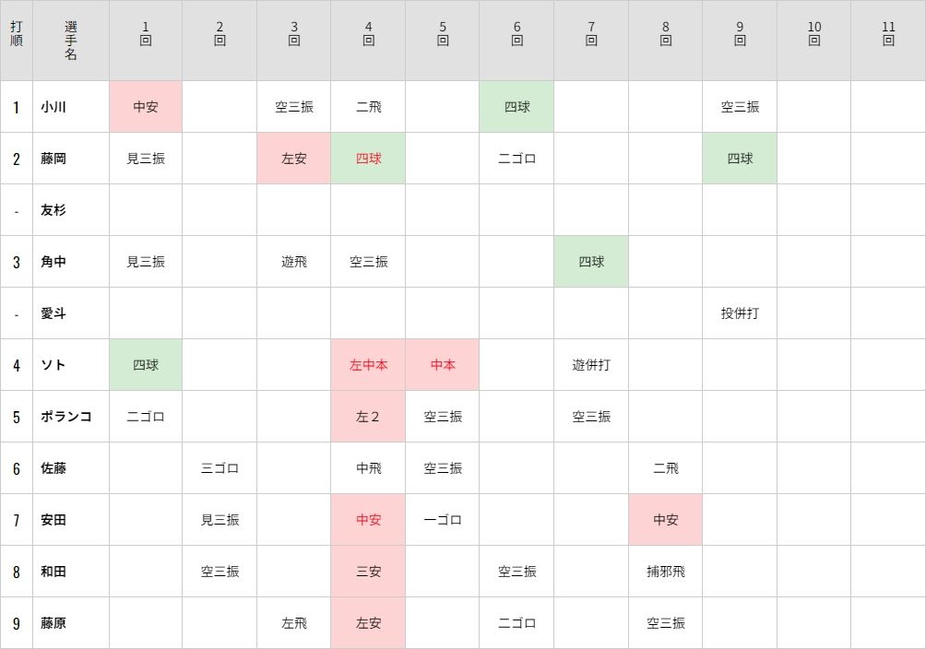Click 和田's 捕邪飛 cell in 8th inning
The image size is (926, 649).
tap(666, 571)
